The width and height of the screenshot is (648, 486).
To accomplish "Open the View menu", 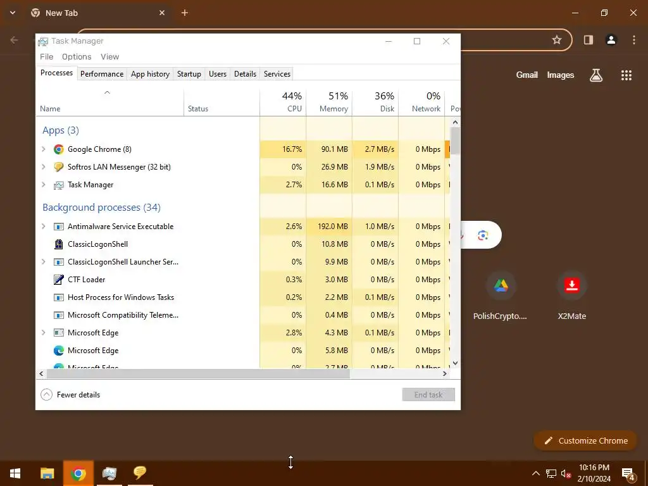I will click(x=109, y=56).
